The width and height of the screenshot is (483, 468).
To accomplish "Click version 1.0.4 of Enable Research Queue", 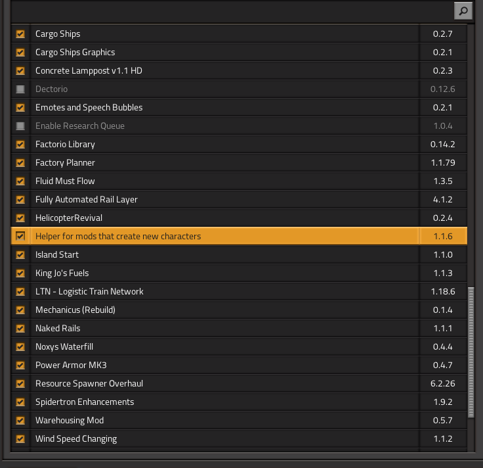I will (443, 126).
